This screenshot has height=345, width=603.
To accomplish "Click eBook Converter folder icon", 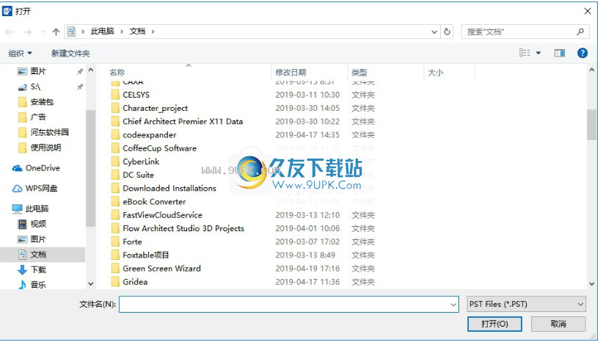I will pos(115,202).
